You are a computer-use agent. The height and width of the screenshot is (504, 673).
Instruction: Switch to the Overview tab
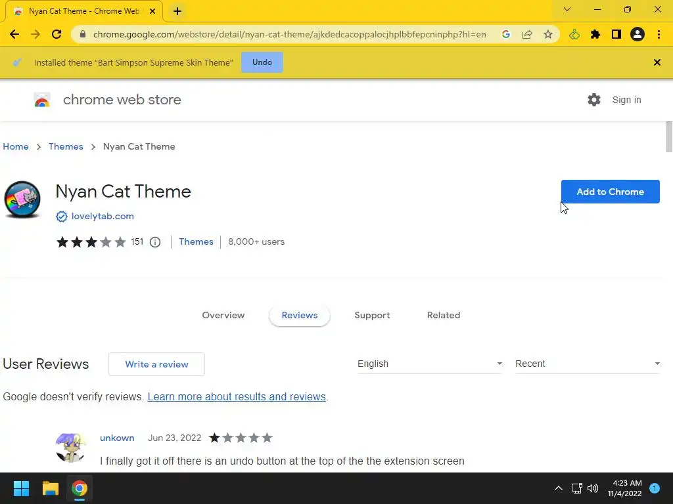223,315
